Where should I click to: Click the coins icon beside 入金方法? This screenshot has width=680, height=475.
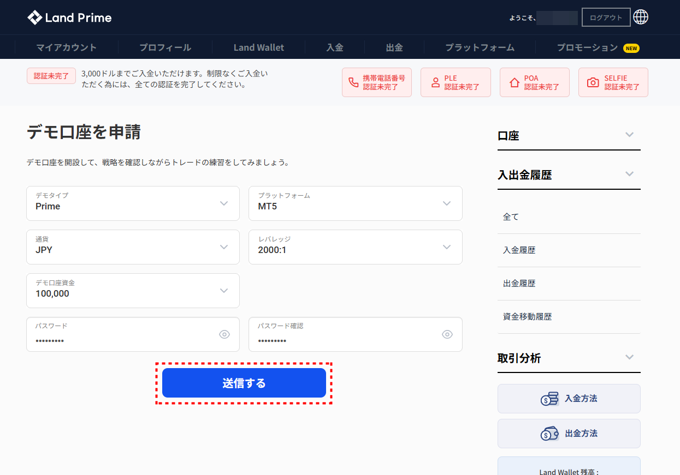pyautogui.click(x=549, y=399)
